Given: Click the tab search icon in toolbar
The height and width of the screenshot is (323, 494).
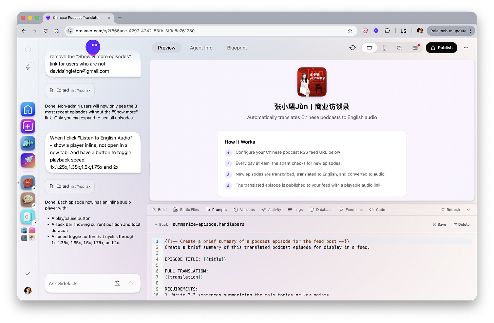Looking at the screenshot, I should click(403, 31).
